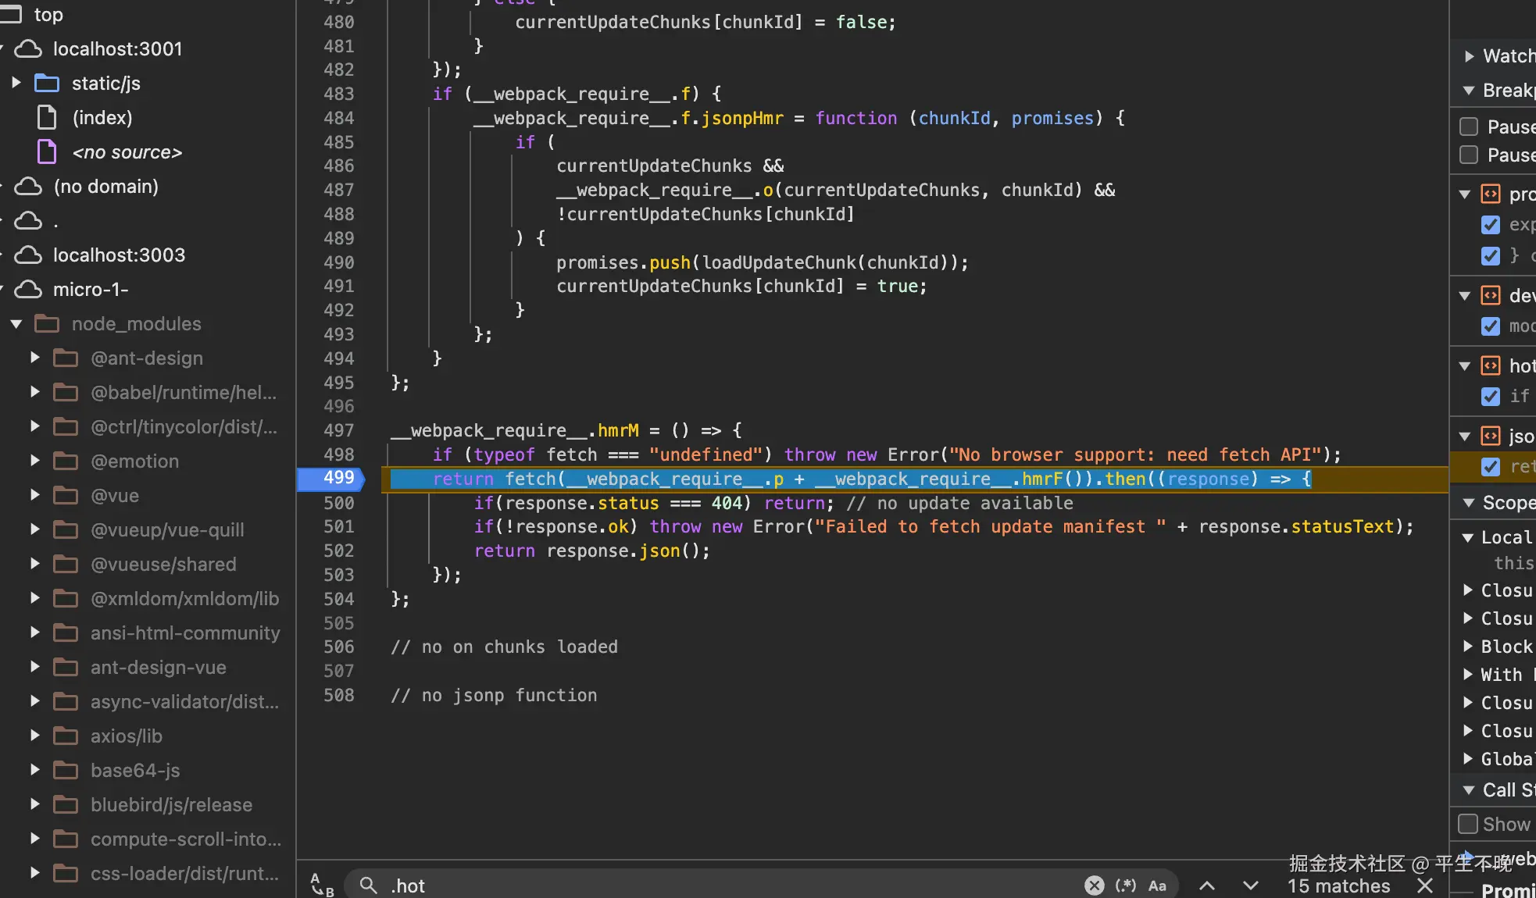The width and height of the screenshot is (1536, 898).
Task: Select the localhost:3003 cloud entry
Action: (x=119, y=255)
